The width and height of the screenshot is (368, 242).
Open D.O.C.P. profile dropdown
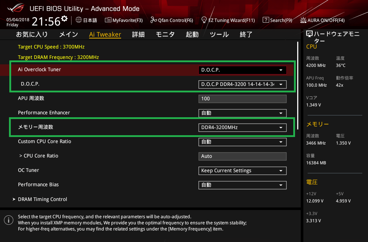point(243,84)
